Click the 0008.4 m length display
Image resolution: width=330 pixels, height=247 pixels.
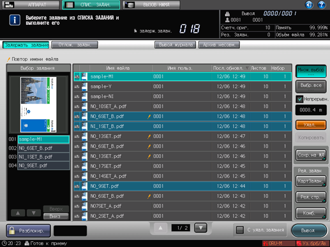(311, 110)
